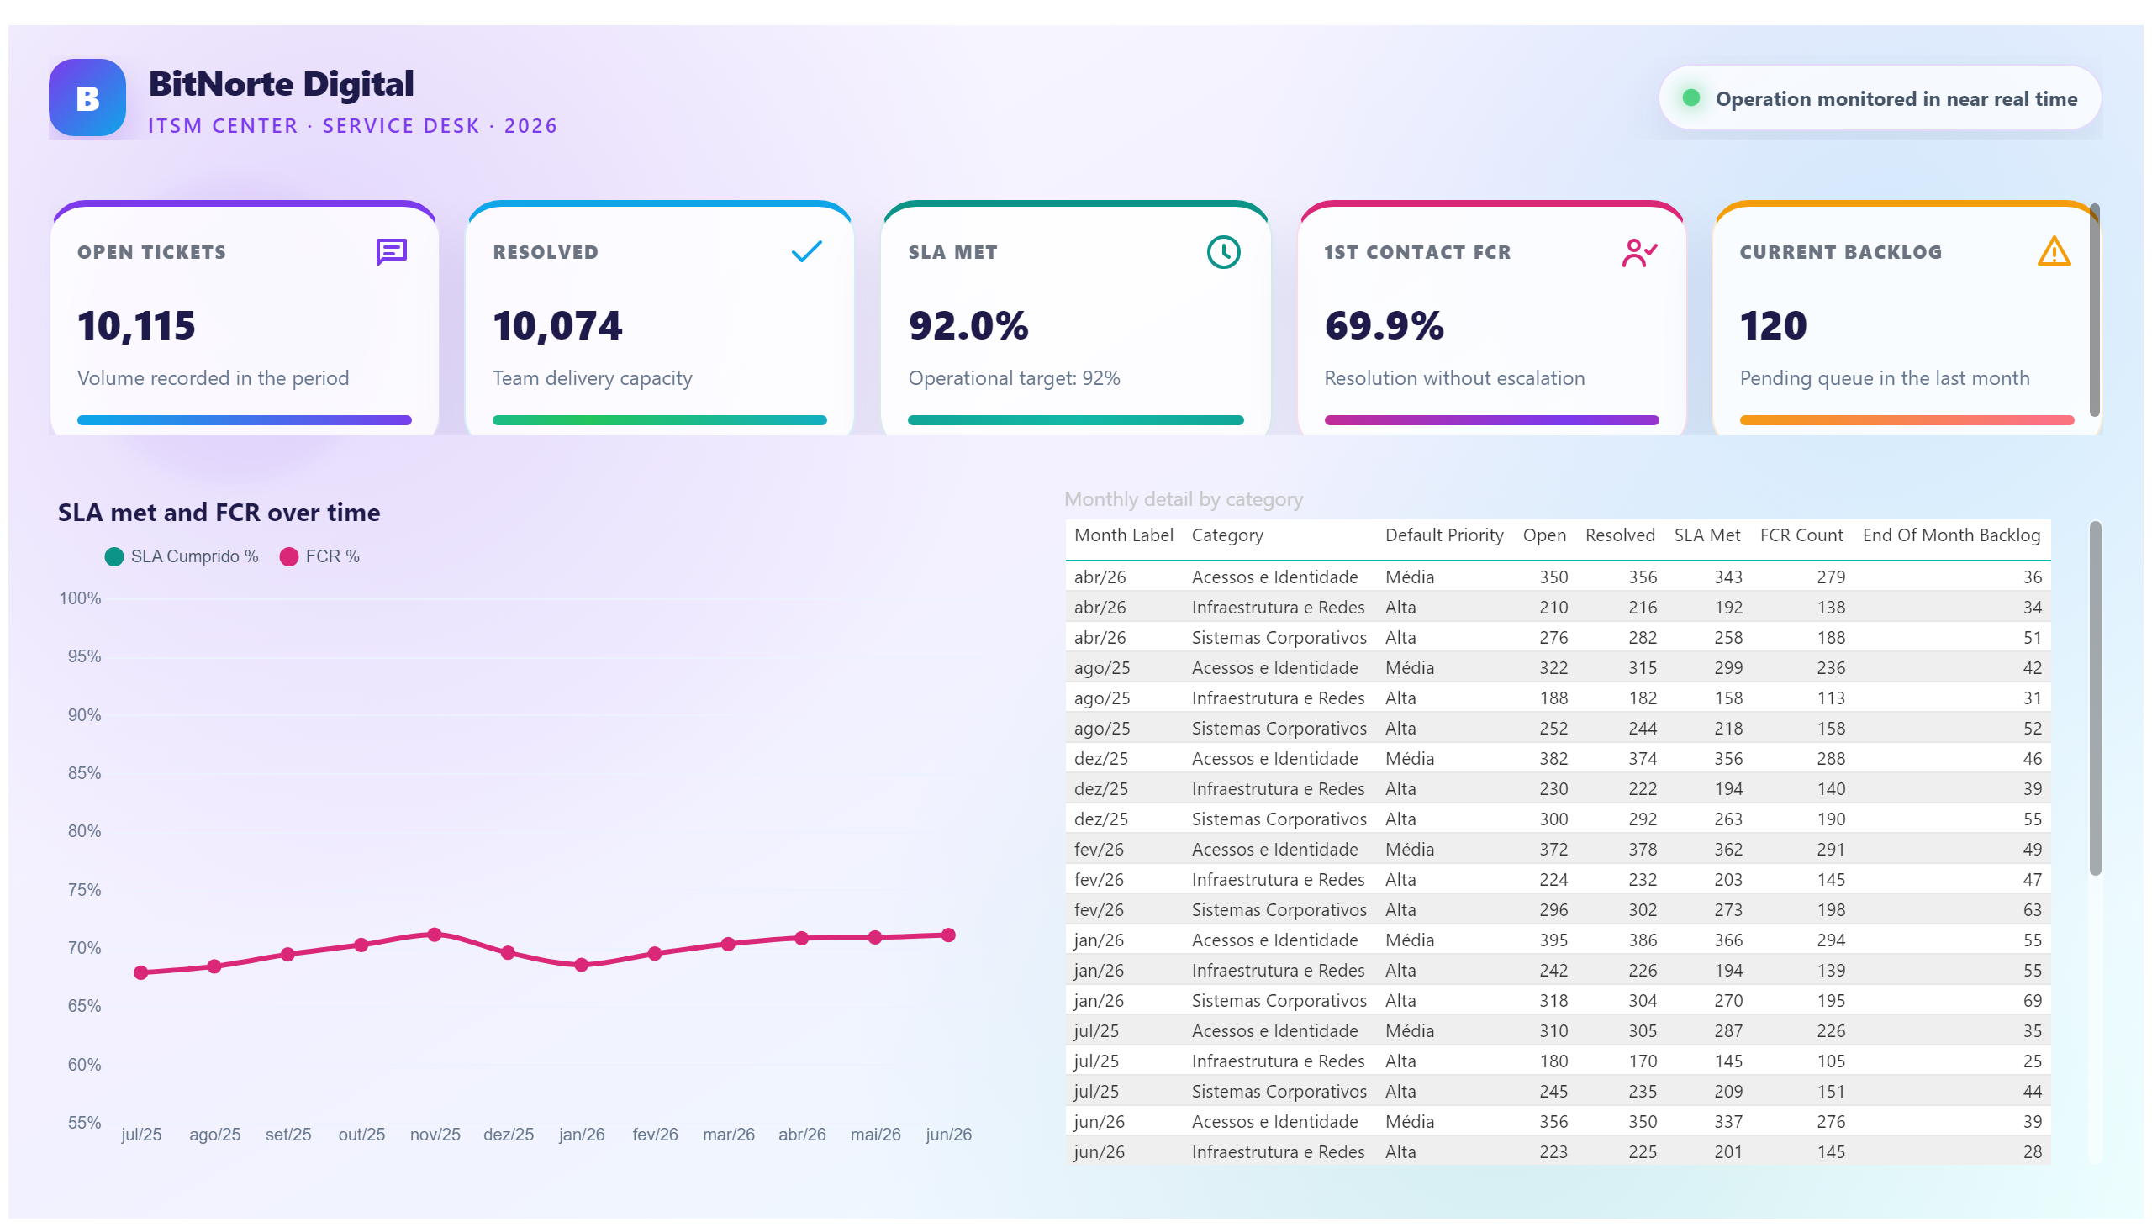This screenshot has height=1227, width=2152.
Task: Select abr/26 Acessos e Identidade row
Action: pyautogui.click(x=1557, y=577)
